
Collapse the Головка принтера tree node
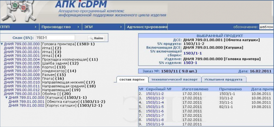pyautogui.click(x=2, y=44)
